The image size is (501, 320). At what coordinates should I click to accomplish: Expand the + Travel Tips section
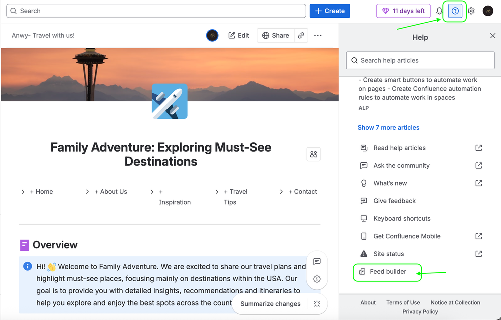click(x=217, y=192)
